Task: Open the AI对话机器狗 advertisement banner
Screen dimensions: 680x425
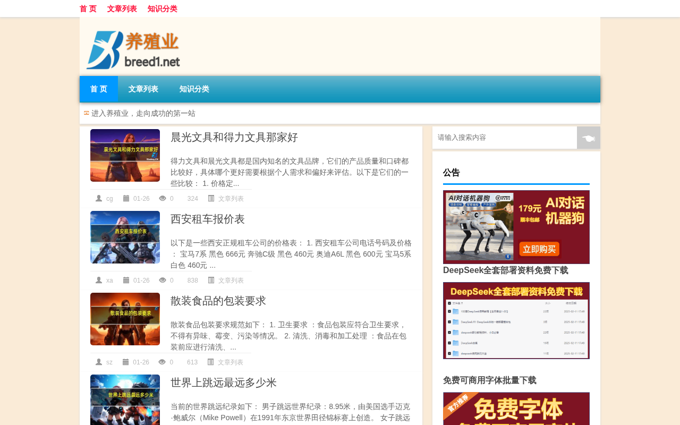Action: pyautogui.click(x=516, y=227)
